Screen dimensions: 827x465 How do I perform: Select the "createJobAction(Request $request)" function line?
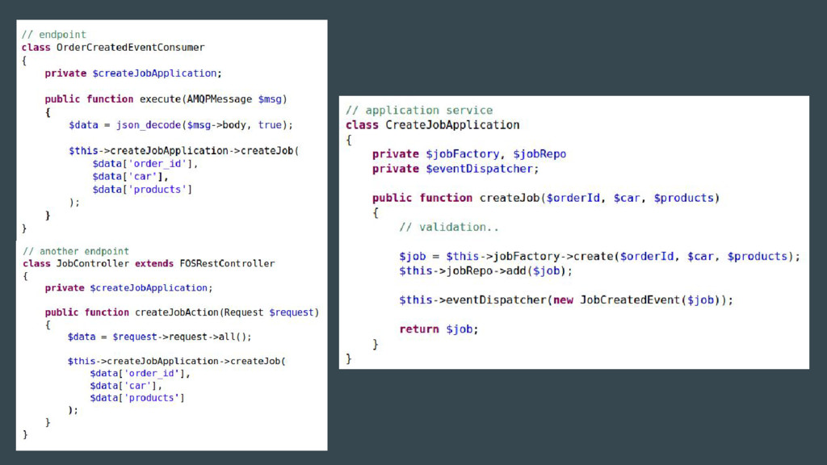click(x=182, y=312)
